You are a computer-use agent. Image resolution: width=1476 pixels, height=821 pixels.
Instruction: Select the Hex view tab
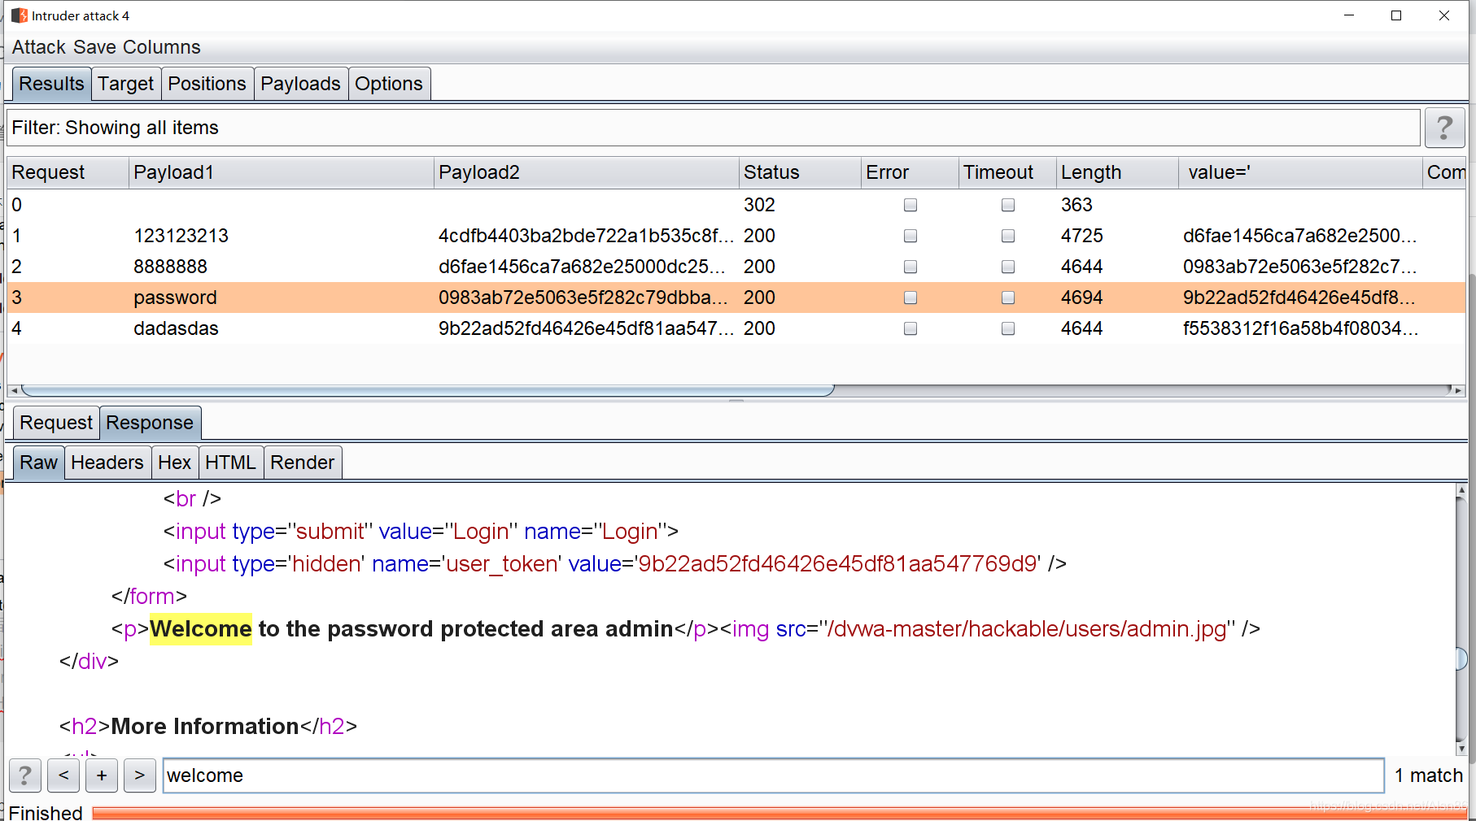tap(175, 463)
